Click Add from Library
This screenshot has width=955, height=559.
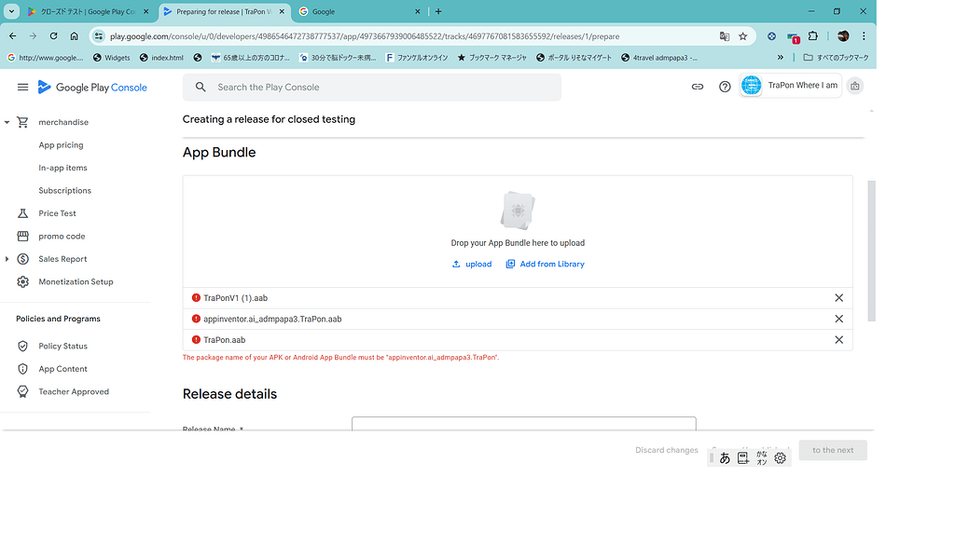pyautogui.click(x=545, y=264)
